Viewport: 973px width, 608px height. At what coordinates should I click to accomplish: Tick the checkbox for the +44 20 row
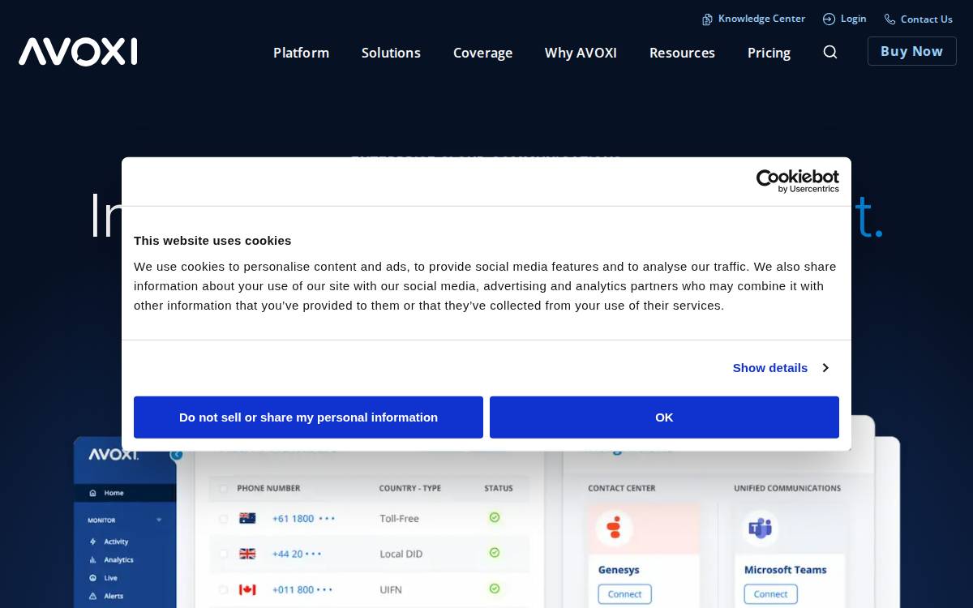(224, 554)
